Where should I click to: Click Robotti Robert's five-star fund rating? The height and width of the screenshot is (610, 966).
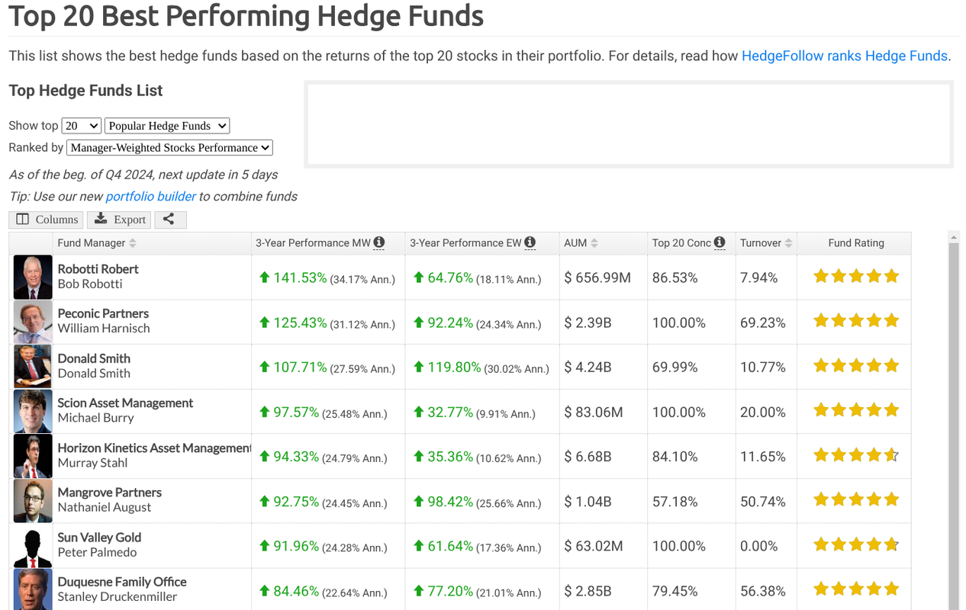(856, 276)
